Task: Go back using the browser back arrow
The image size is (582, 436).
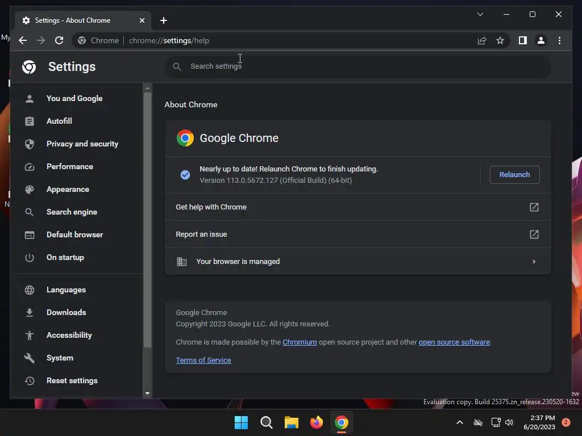Action: pos(23,40)
